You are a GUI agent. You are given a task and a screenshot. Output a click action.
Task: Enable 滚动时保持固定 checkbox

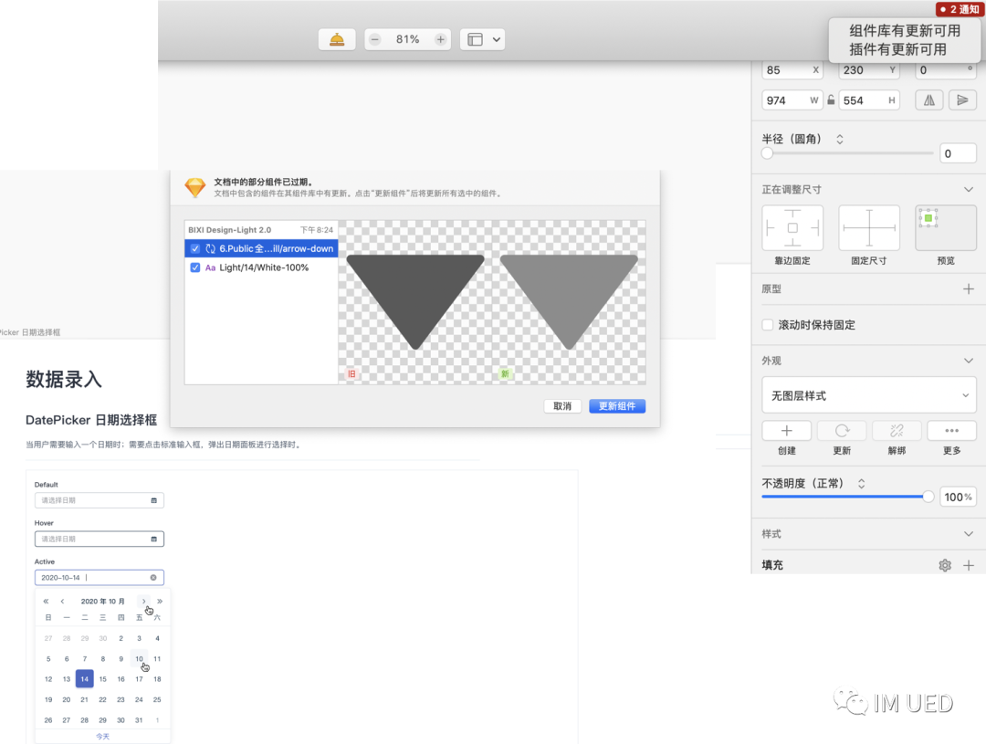pyautogui.click(x=768, y=325)
